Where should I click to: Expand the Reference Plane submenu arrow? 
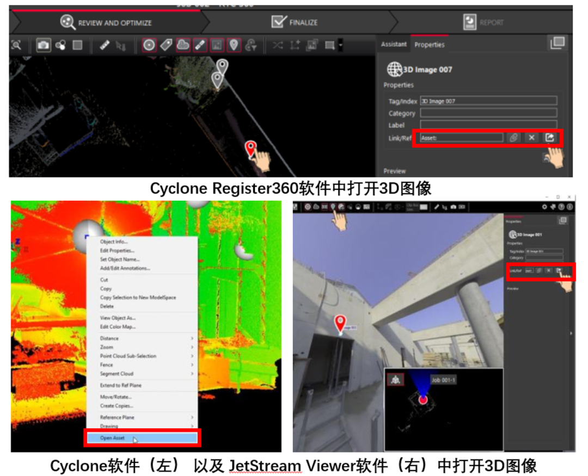[192, 418]
